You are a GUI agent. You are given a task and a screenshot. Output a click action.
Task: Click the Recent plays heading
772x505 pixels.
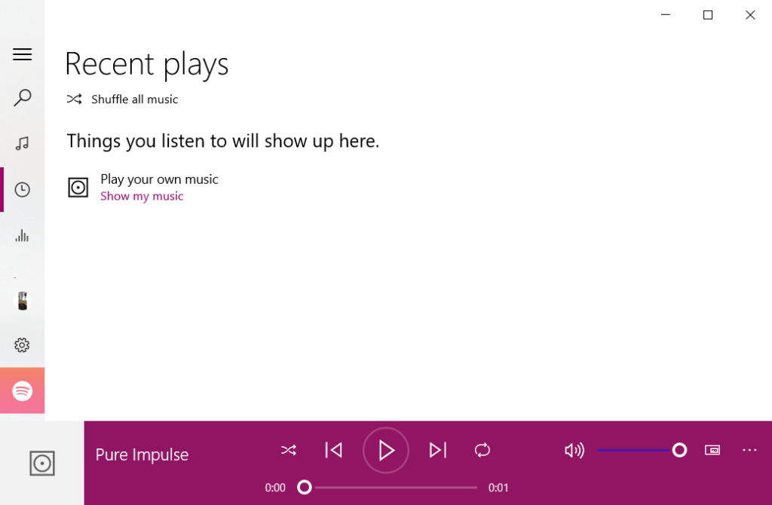tap(147, 65)
